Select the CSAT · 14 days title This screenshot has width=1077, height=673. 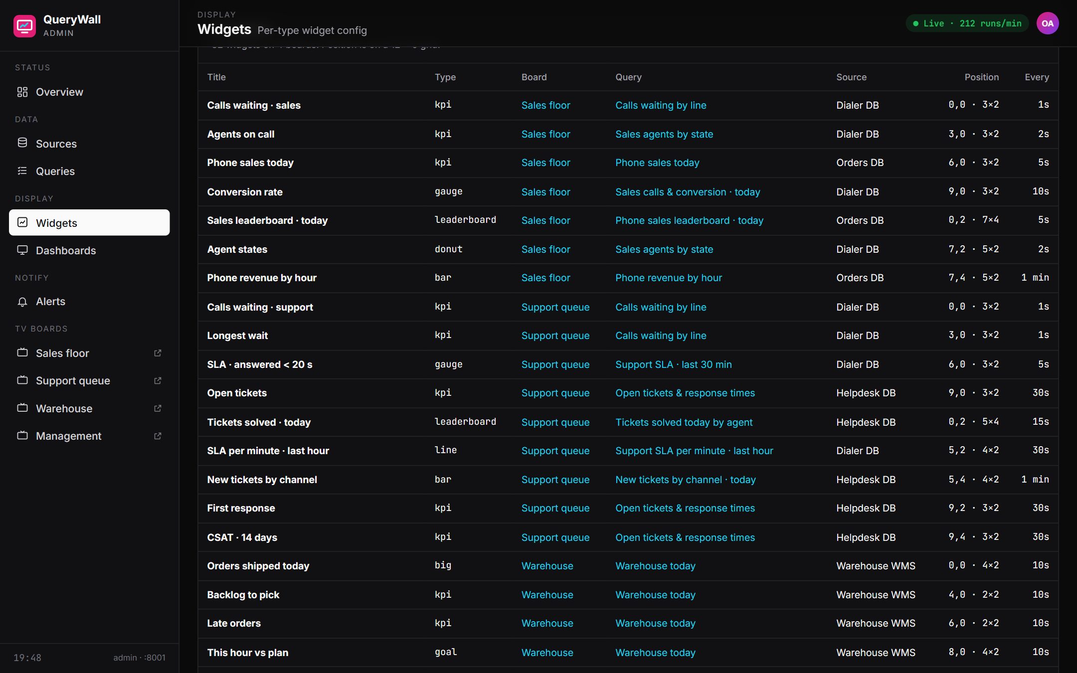click(242, 537)
